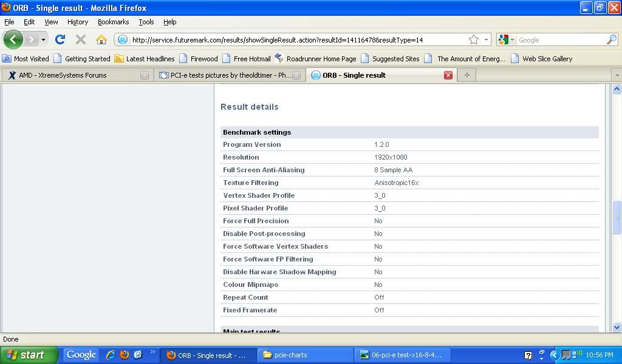Screen dimensions: 622x364
Task: Close the AMD - XtremeSystems Forums tab
Action: point(145,75)
